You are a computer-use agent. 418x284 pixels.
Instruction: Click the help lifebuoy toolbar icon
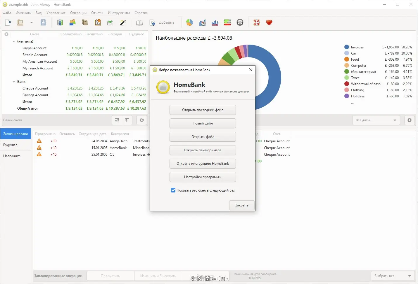tap(257, 22)
